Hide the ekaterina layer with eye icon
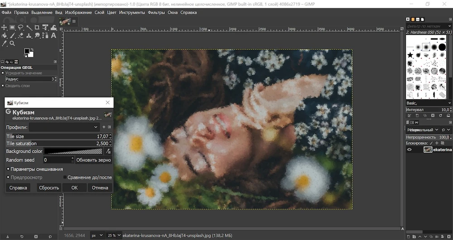 (x=409, y=150)
